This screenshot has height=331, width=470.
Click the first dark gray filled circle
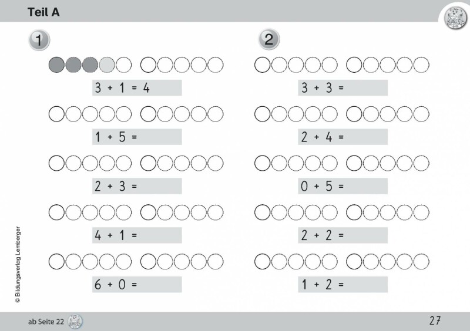point(56,64)
